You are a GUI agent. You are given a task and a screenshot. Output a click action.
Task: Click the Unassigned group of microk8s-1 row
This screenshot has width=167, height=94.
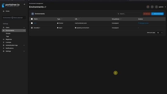click(x=115, y=28)
